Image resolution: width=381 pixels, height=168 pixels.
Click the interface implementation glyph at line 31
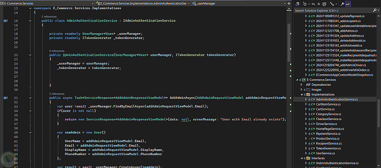[x=6, y=98]
